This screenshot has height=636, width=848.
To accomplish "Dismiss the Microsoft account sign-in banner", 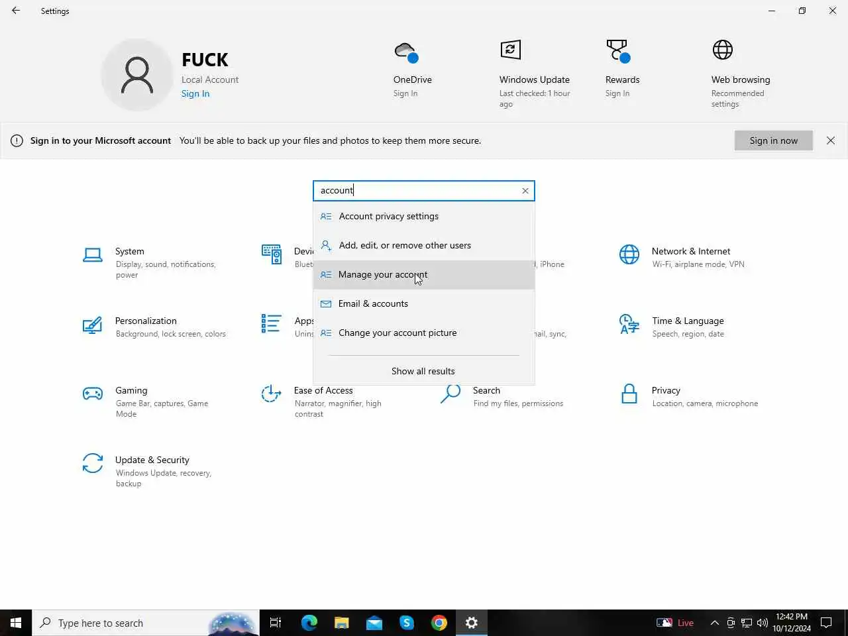I will tap(831, 140).
